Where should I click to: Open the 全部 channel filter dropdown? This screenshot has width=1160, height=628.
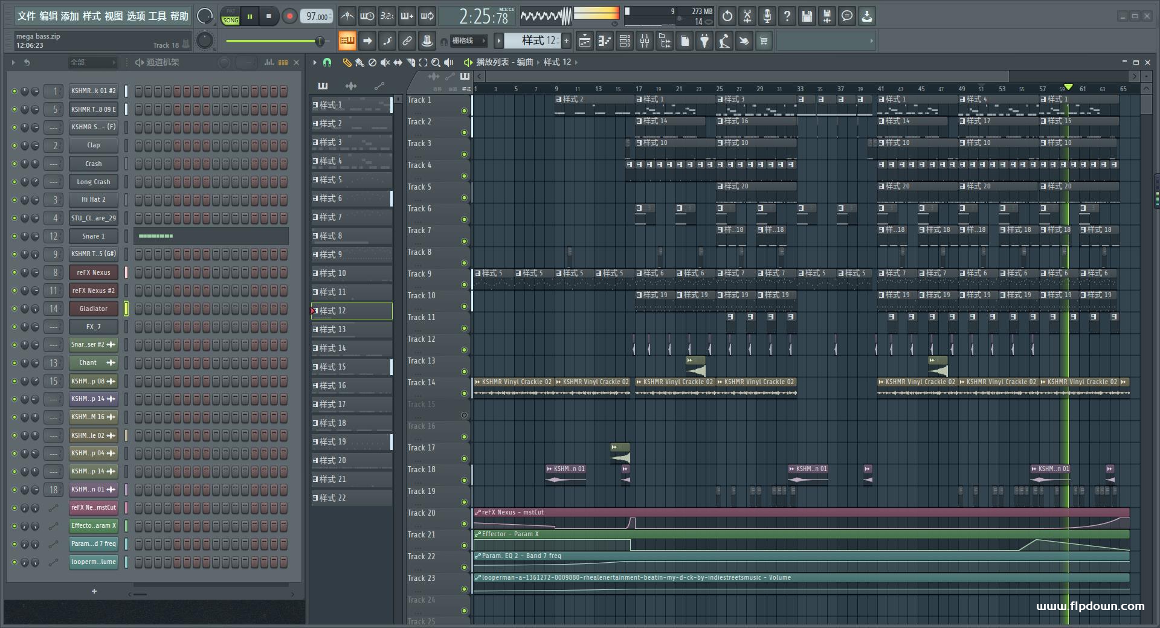click(x=92, y=62)
